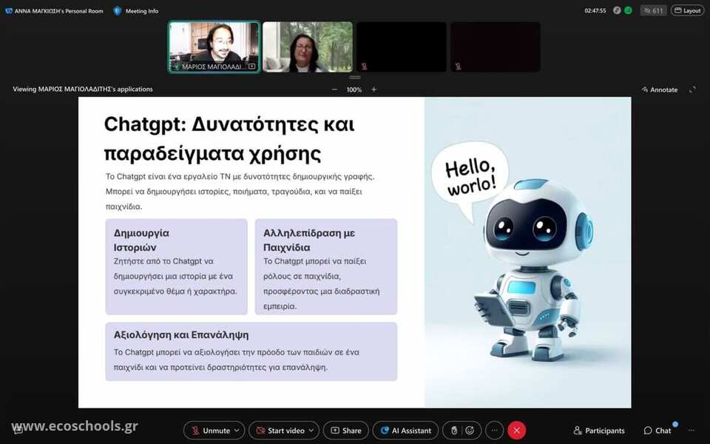Enter full screen for shared content
Image resolution: width=710 pixels, height=444 pixels.
tap(692, 90)
